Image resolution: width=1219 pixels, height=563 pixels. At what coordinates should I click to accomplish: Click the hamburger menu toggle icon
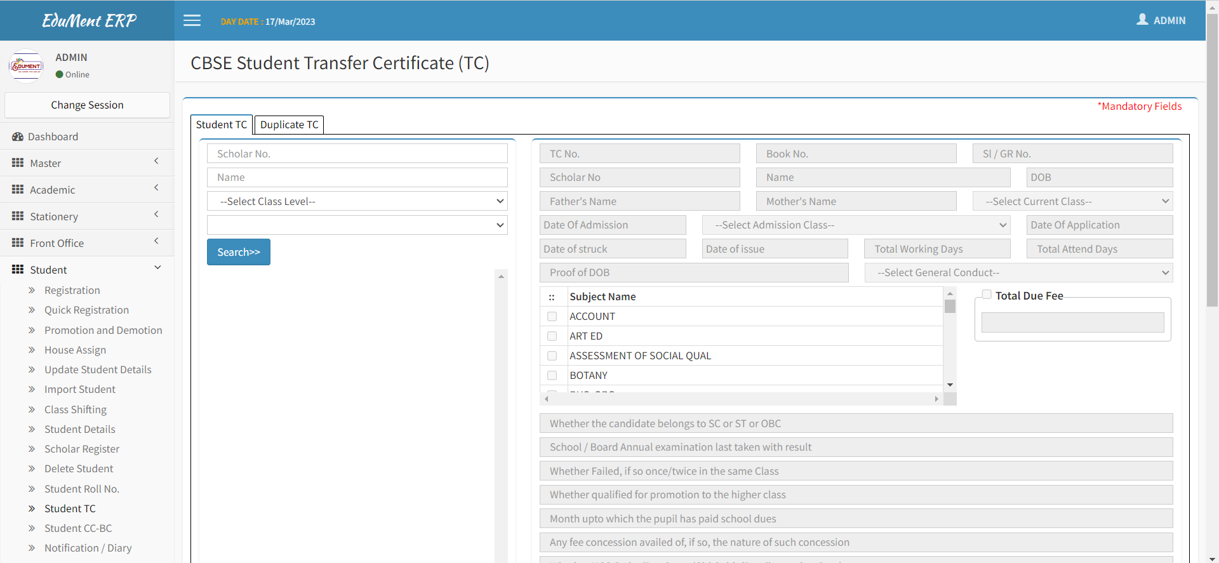pyautogui.click(x=192, y=21)
